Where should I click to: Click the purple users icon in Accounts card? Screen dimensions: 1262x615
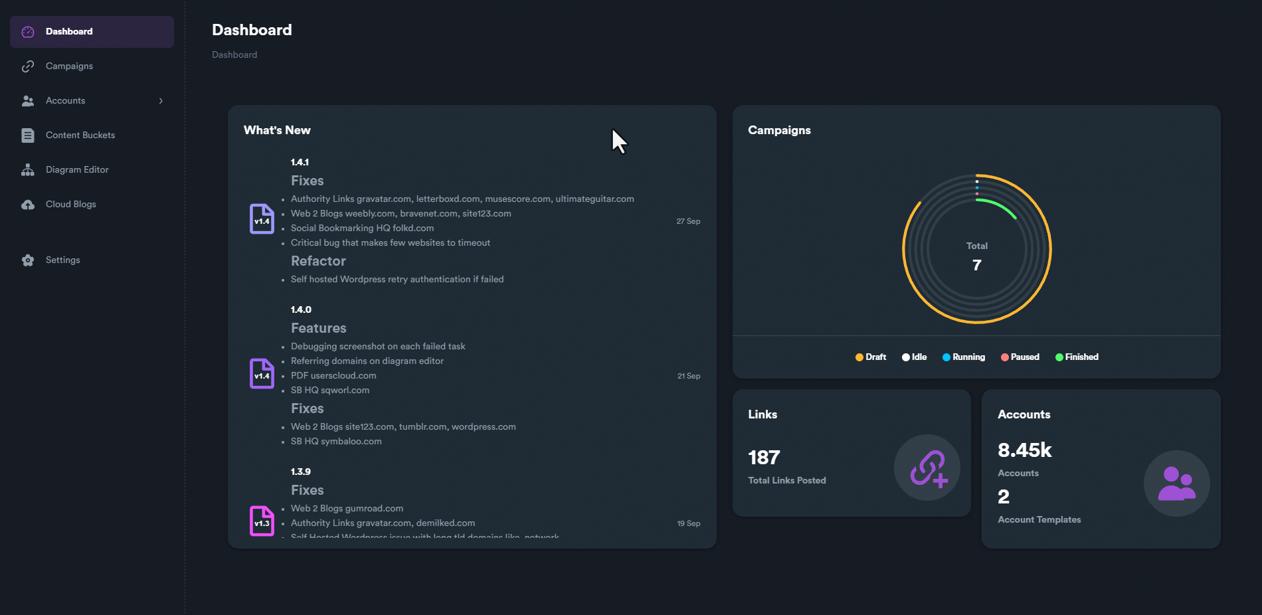coord(1176,483)
